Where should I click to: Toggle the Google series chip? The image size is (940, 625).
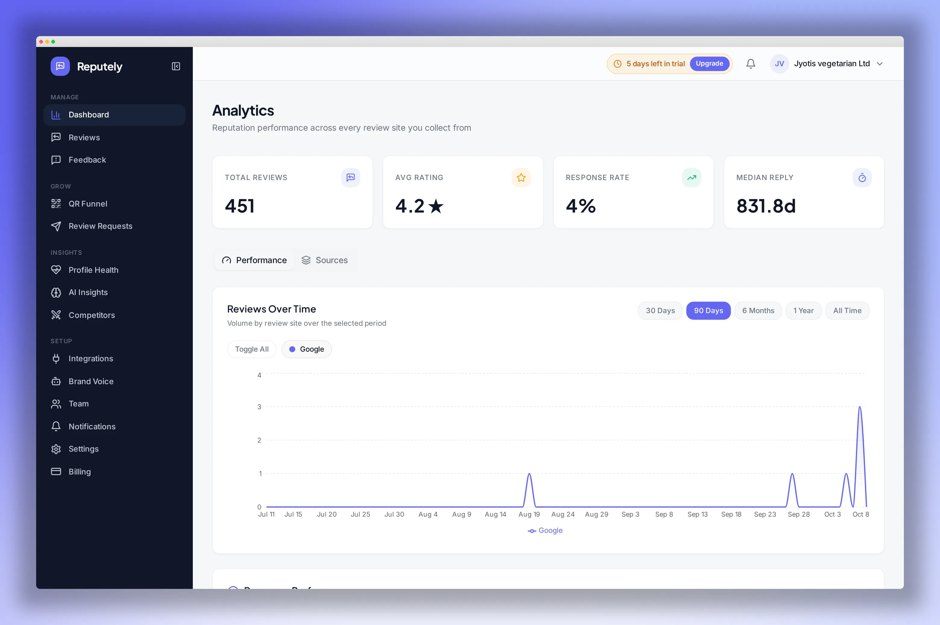point(306,349)
